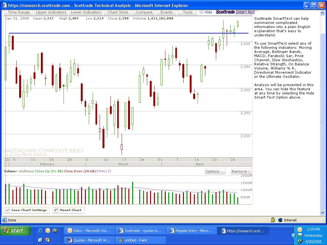Click the Volume+ indicator label
Screen dimensions: 327x245
(11, 171)
